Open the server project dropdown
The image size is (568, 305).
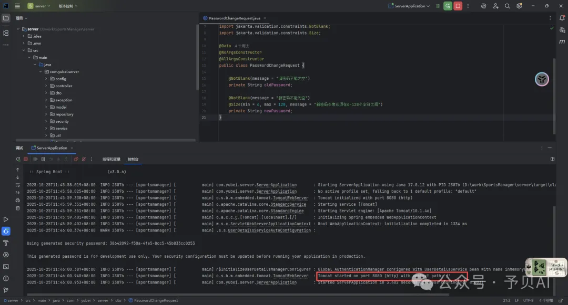click(x=39, y=6)
